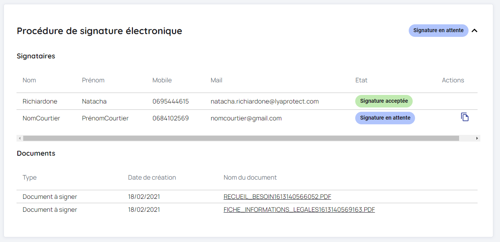500x242 pixels.
Task: Click the horizontal scrollbar right arrow
Action: [477, 138]
